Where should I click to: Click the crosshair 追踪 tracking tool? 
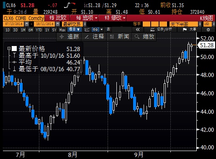(69, 37)
